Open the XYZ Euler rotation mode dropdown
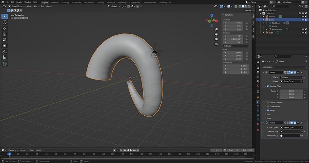309x163 pixels. click(x=236, y=46)
